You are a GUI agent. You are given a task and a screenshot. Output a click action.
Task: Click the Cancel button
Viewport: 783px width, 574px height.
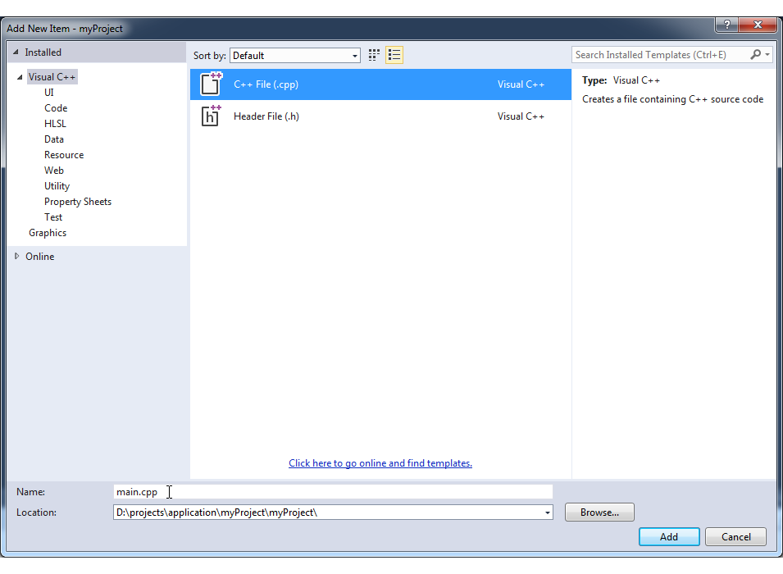[736, 536]
